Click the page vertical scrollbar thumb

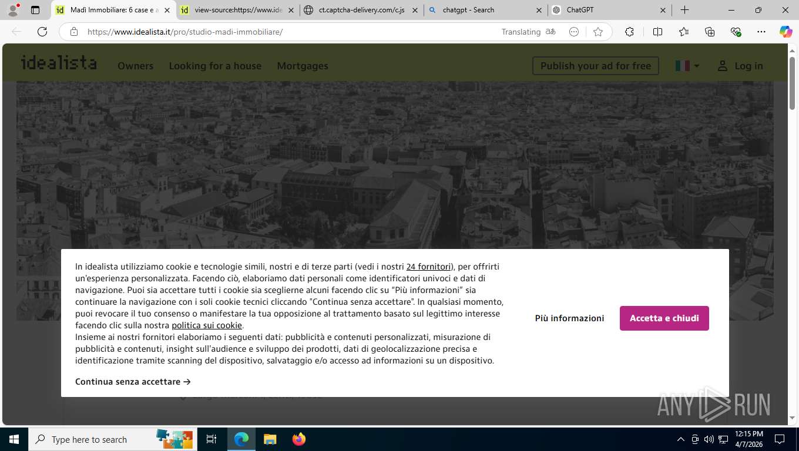792,82
